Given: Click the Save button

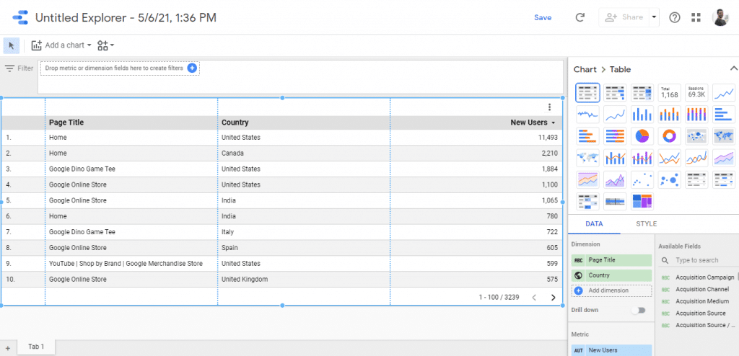Looking at the screenshot, I should point(543,17).
